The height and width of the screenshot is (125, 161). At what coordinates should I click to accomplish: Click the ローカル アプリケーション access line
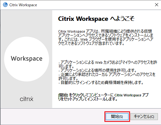[107, 76]
